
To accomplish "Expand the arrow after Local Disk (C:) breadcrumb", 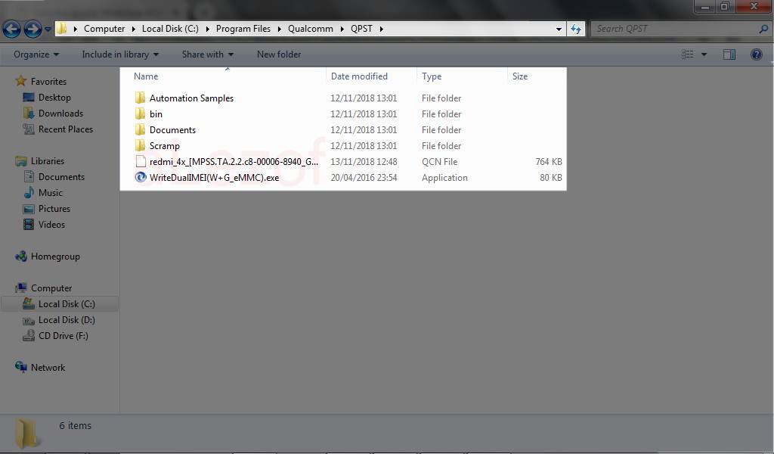I will (x=207, y=29).
